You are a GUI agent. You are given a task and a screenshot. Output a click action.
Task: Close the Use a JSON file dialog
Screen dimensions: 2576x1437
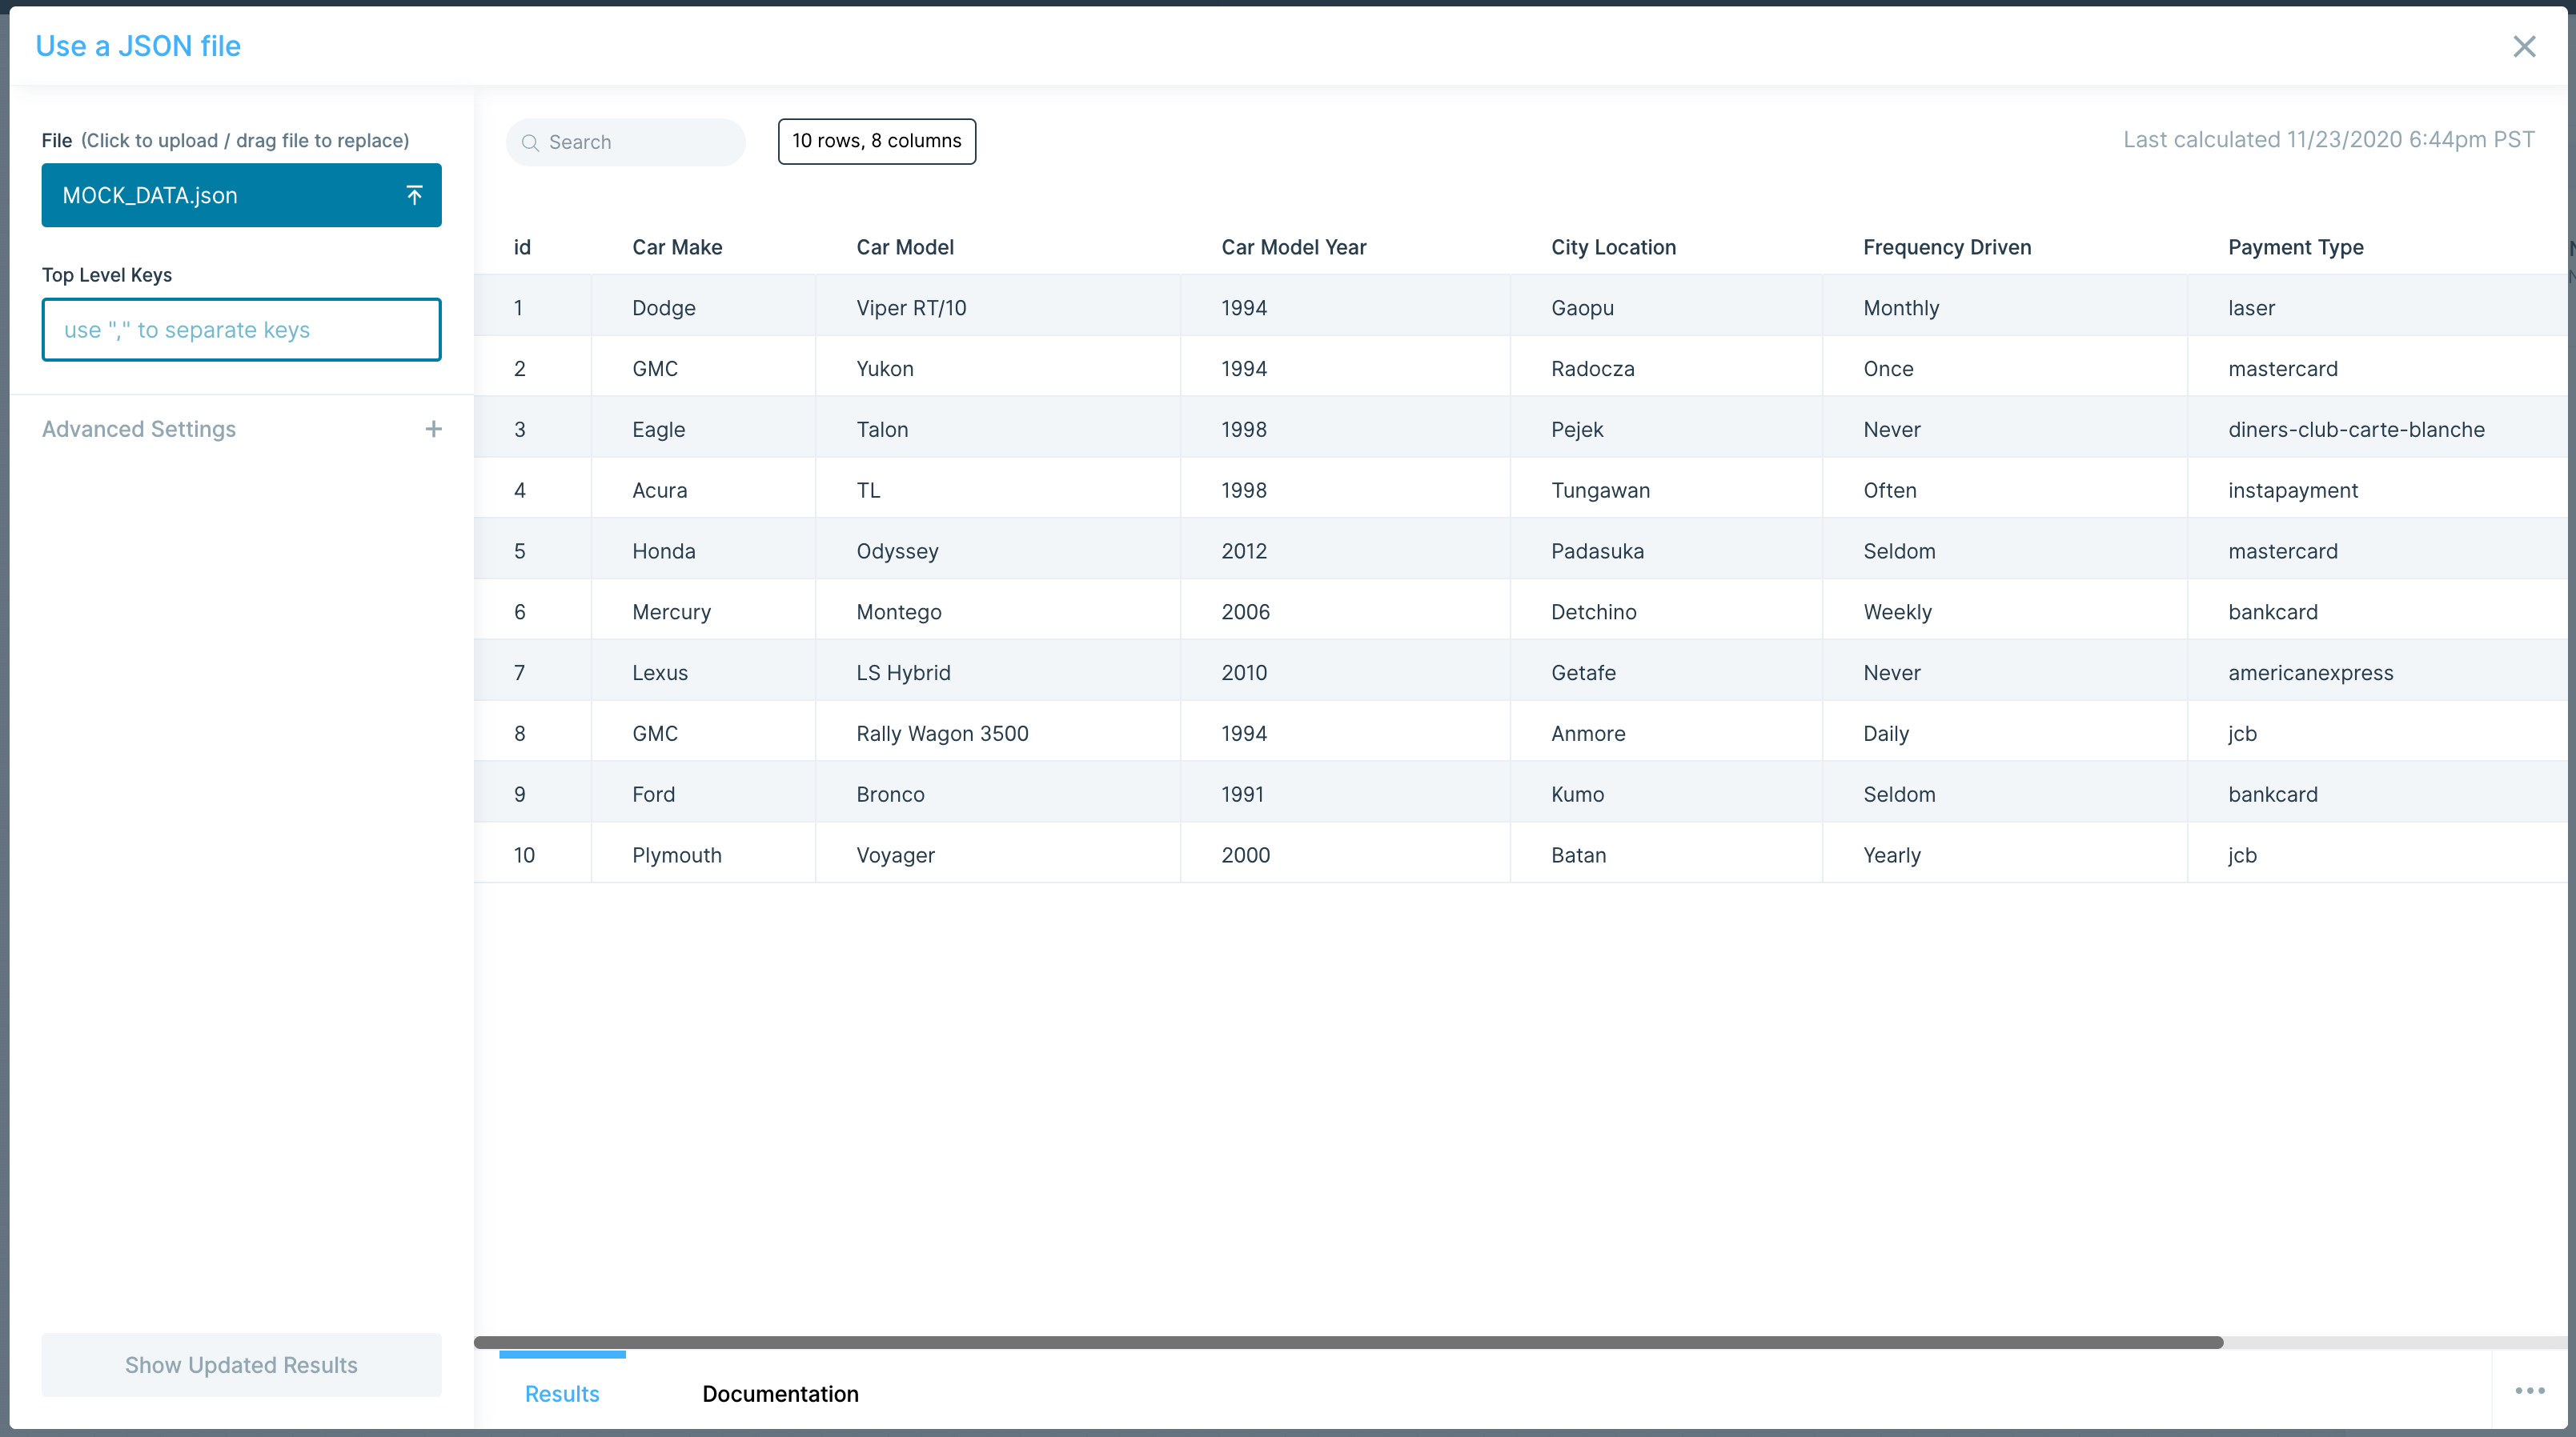click(2523, 46)
